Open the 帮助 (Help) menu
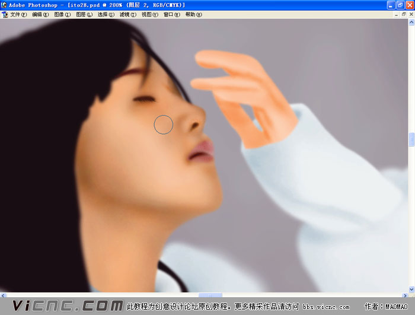This screenshot has height=315, width=415. [193, 15]
